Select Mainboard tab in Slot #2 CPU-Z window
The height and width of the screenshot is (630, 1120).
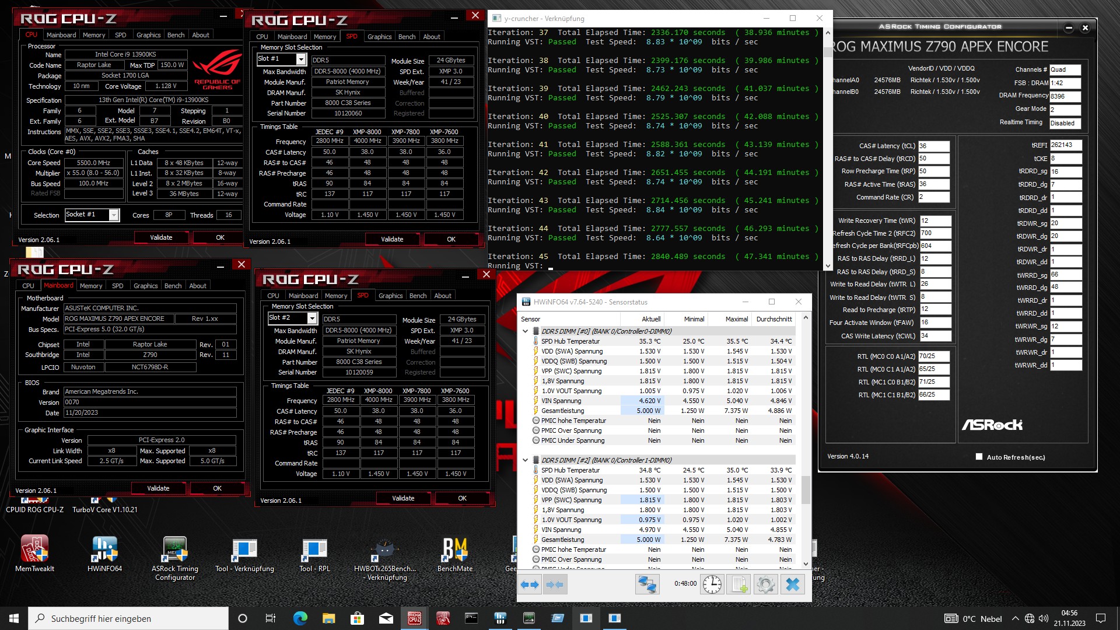coord(303,296)
